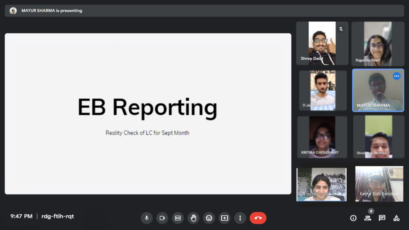Click the EB Reporting presentation slide
This screenshot has width=409, height=230.
[x=148, y=114]
